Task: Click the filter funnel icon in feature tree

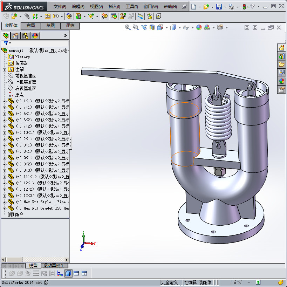Action: click(x=6, y=43)
